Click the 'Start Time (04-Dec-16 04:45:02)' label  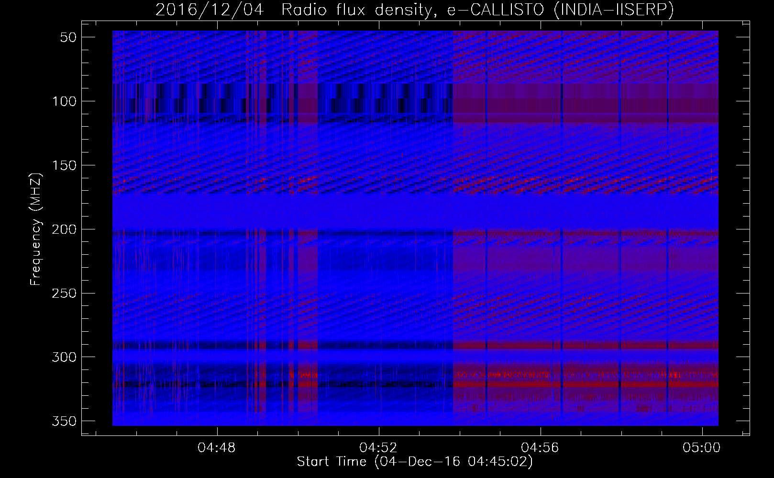[x=415, y=462]
